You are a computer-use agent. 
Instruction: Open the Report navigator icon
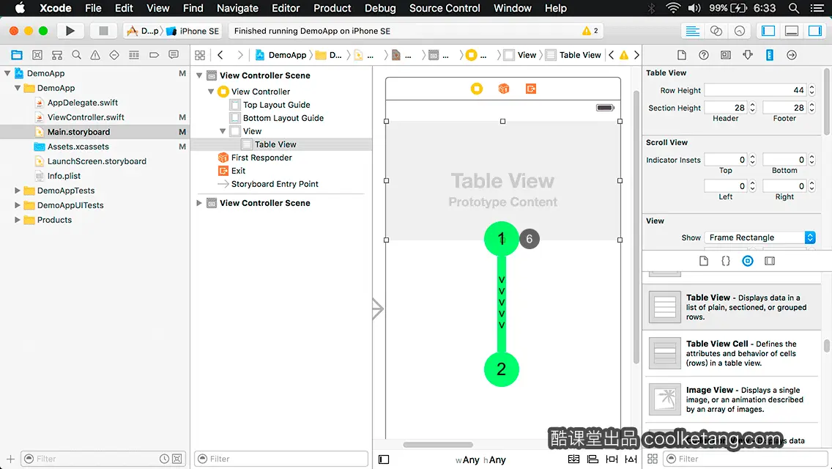pyautogui.click(x=174, y=55)
